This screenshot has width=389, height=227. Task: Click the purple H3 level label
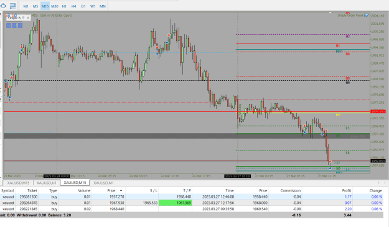point(347,37)
